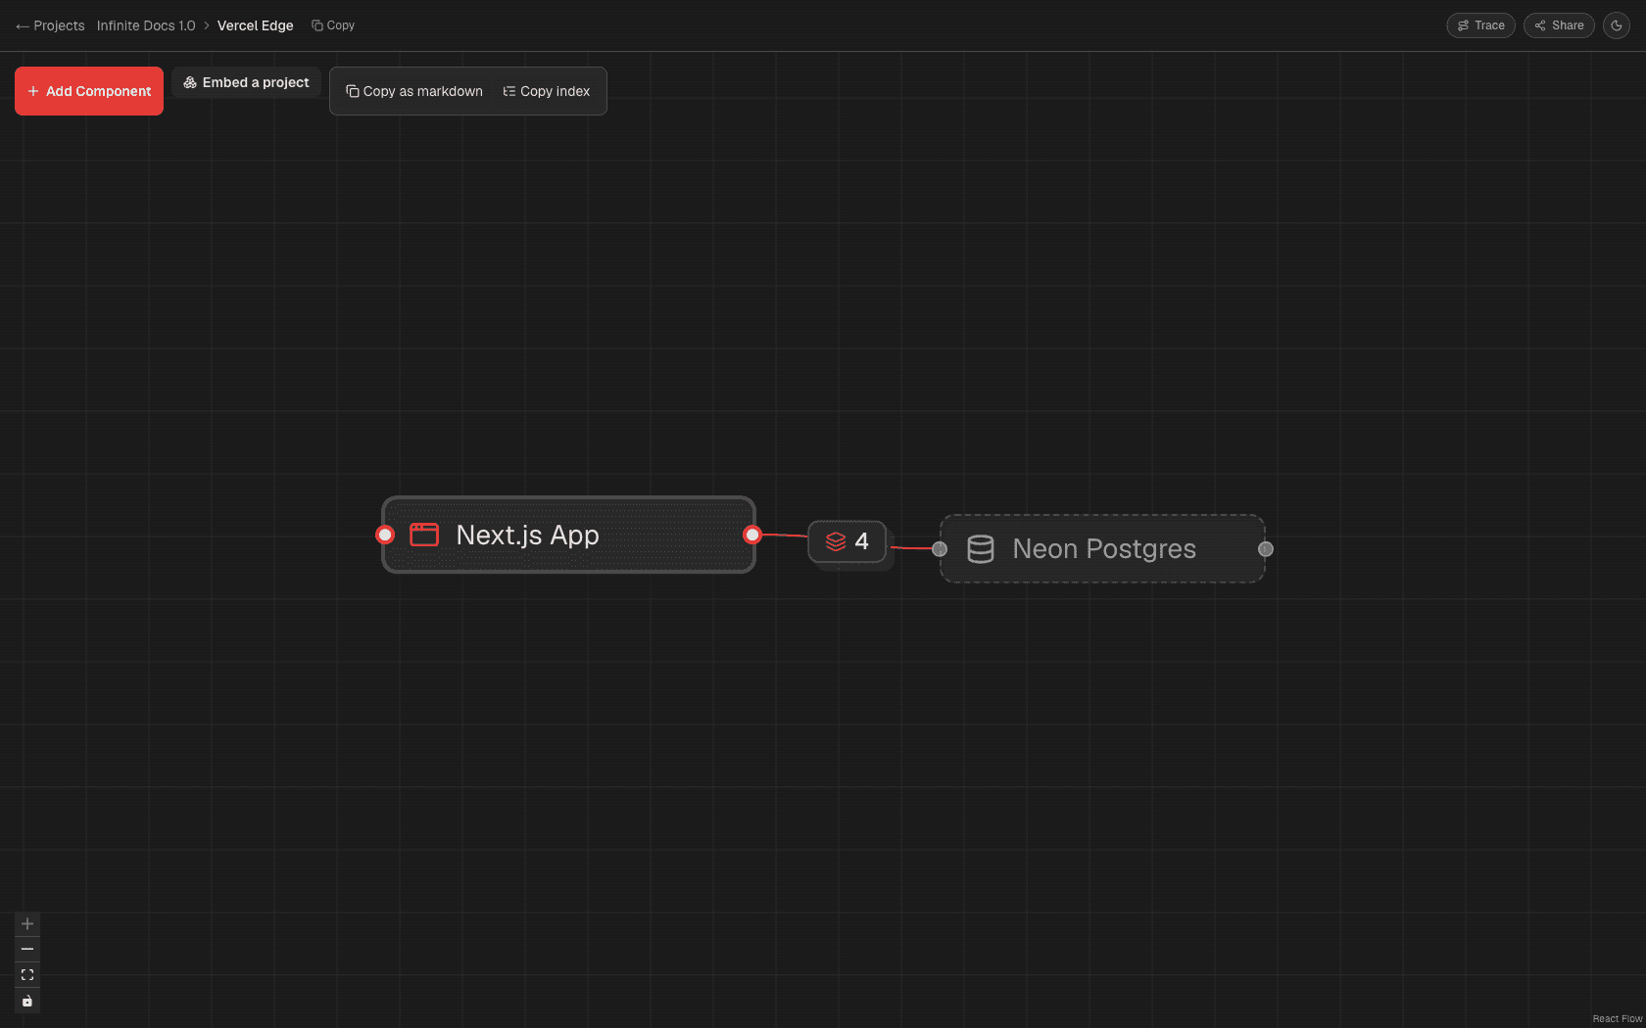This screenshot has height=1028, width=1646.
Task: Click Copy as markdown
Action: pyautogui.click(x=414, y=91)
